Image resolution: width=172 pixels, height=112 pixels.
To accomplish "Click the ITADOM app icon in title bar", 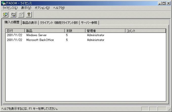I will 4,3.
